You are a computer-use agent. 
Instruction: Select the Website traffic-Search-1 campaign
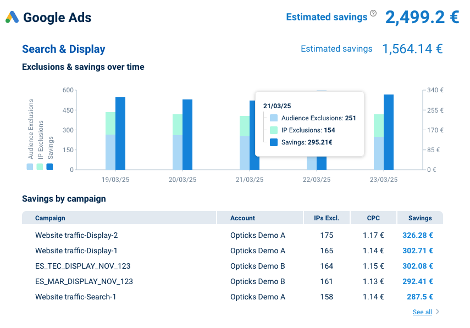point(75,297)
